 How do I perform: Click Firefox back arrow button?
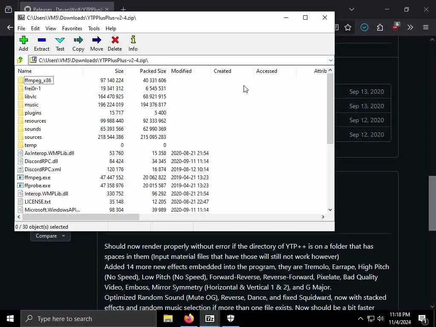pyautogui.click(x=10, y=27)
